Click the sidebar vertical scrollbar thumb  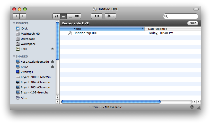57,41
